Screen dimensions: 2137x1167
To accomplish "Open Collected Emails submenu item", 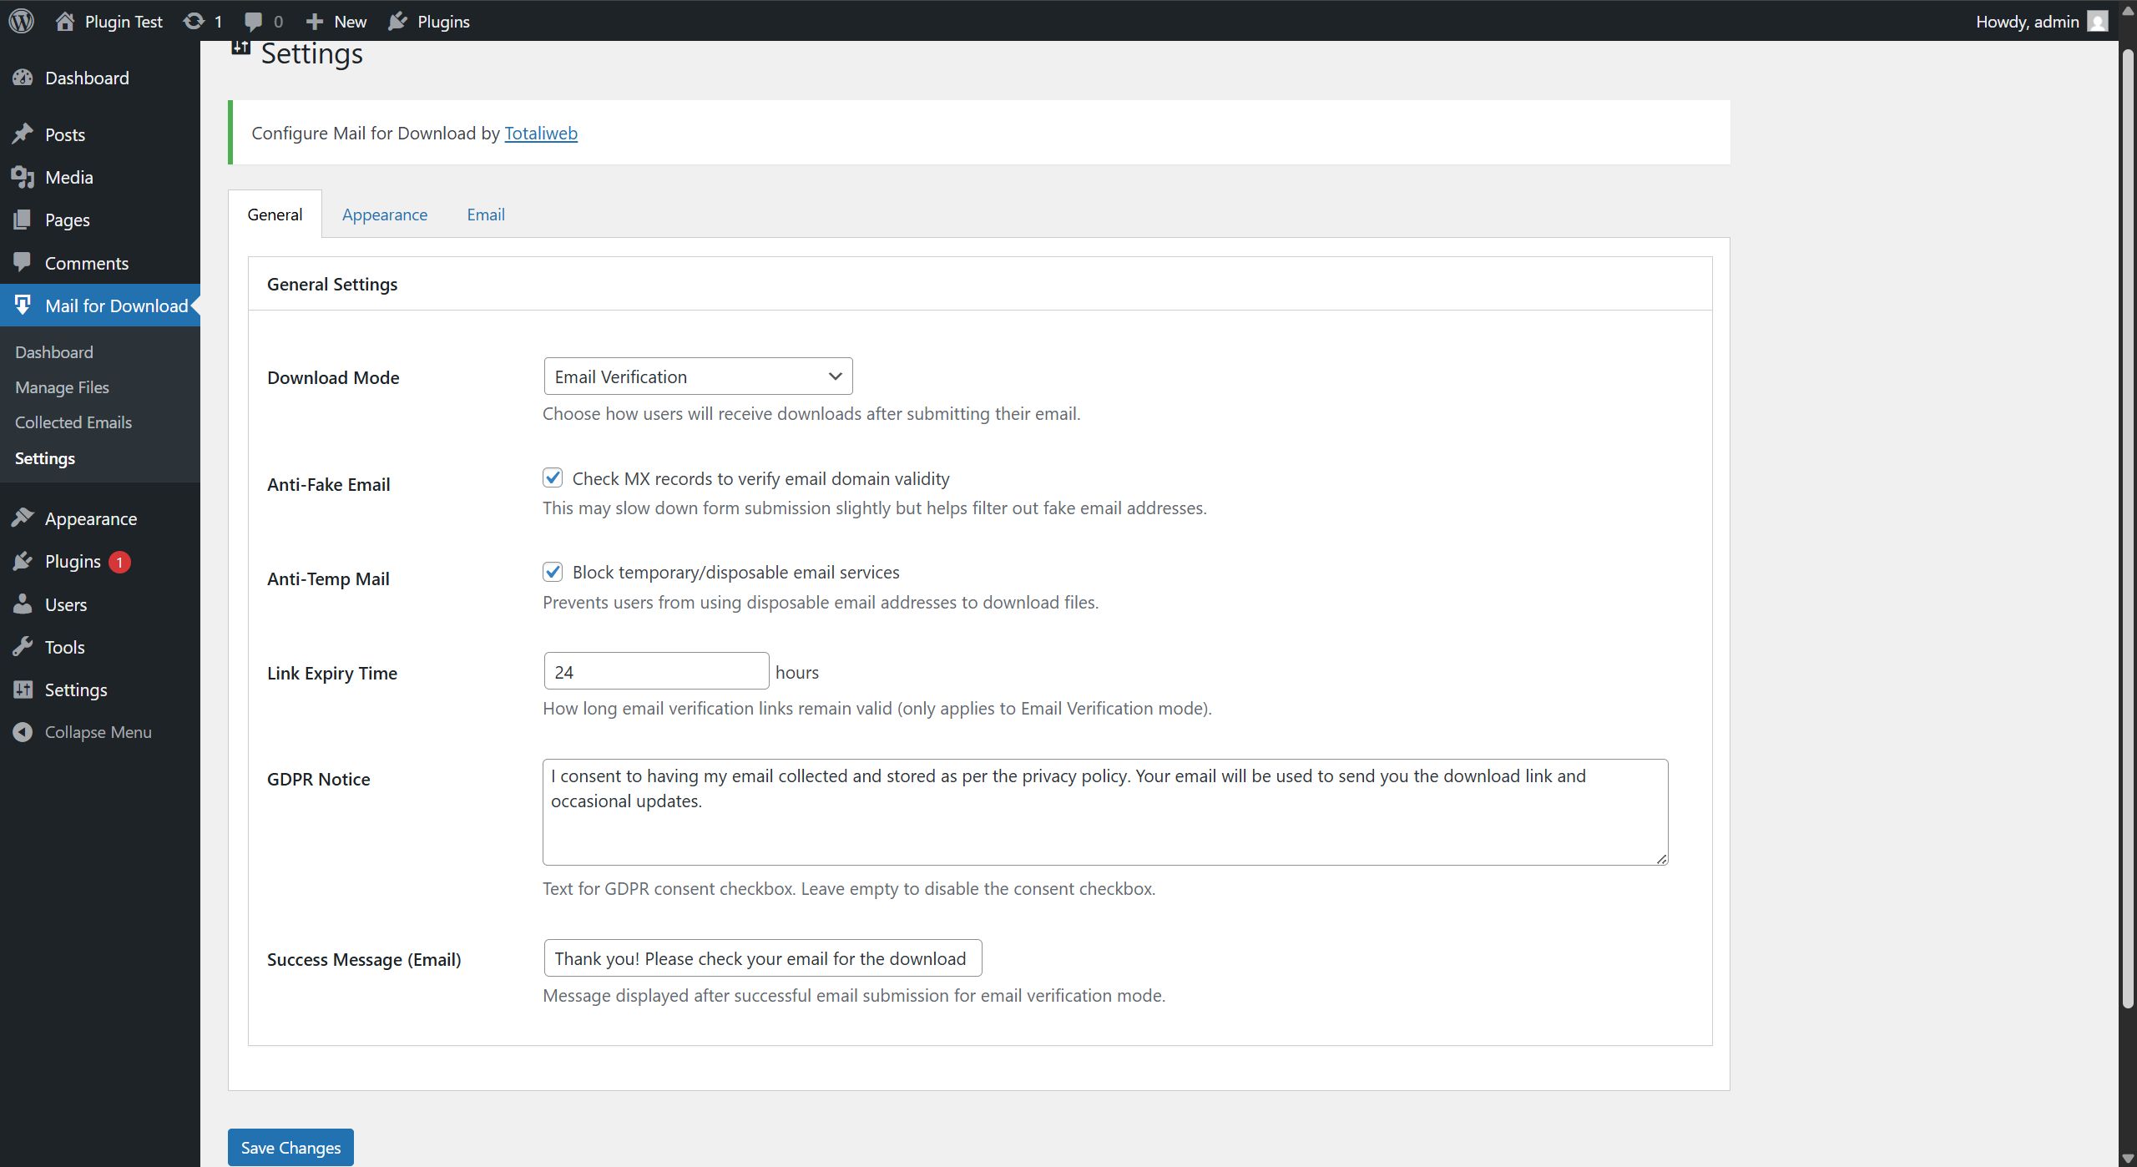I will (x=73, y=422).
